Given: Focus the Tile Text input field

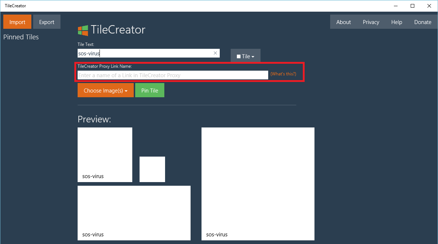Looking at the screenshot, I should click(146, 53).
